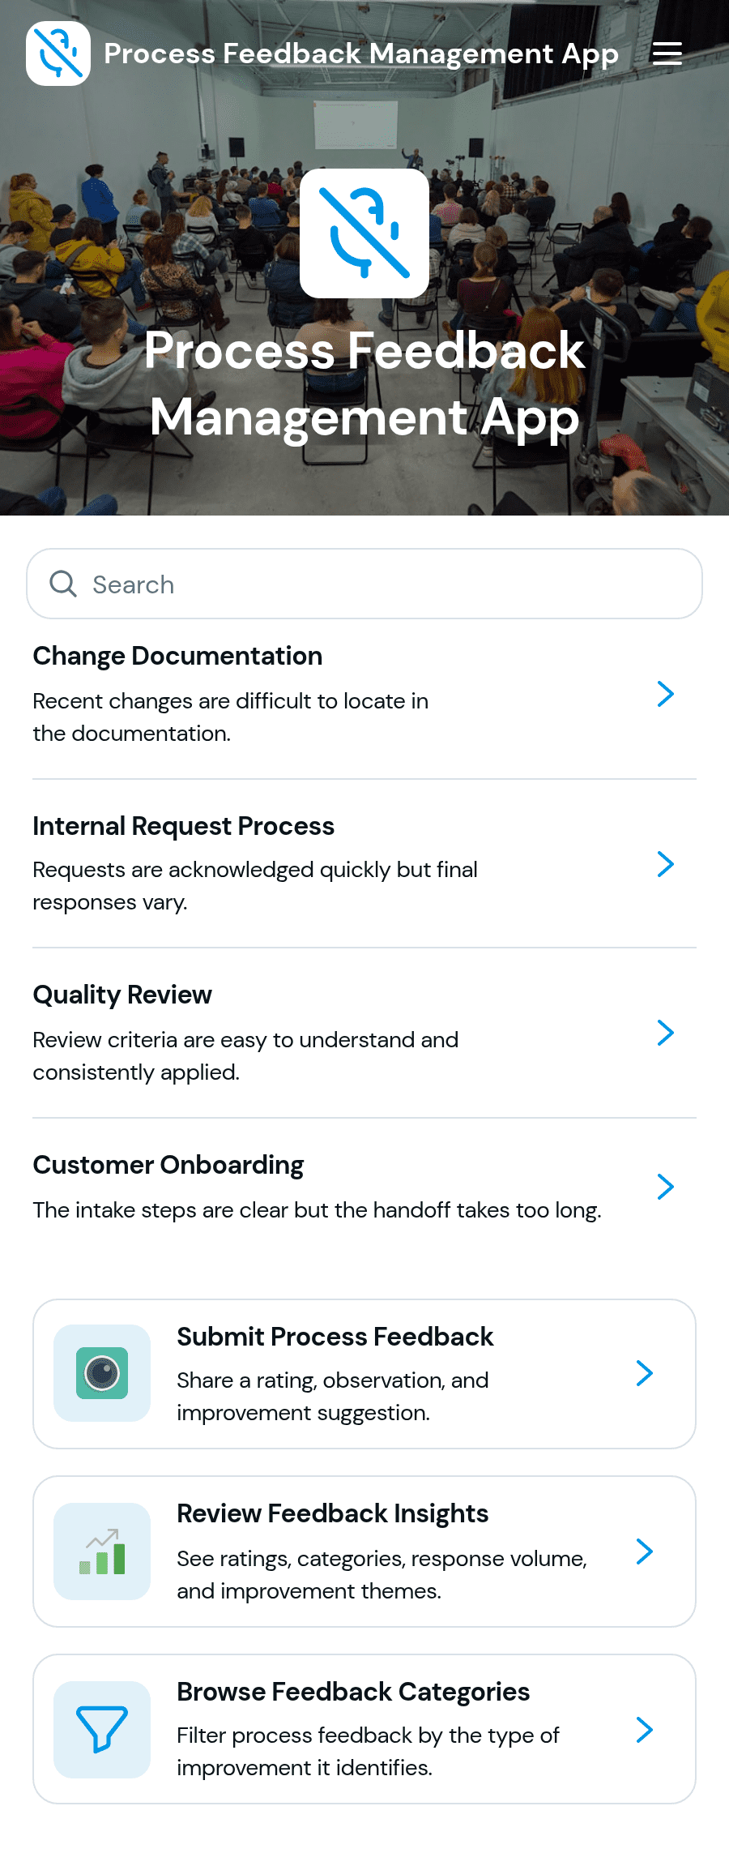The height and width of the screenshot is (1866, 729).
Task: Click header Process Feedback Management App title
Action: click(361, 53)
